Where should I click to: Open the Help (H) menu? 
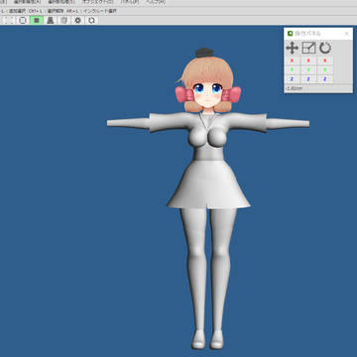155,2
